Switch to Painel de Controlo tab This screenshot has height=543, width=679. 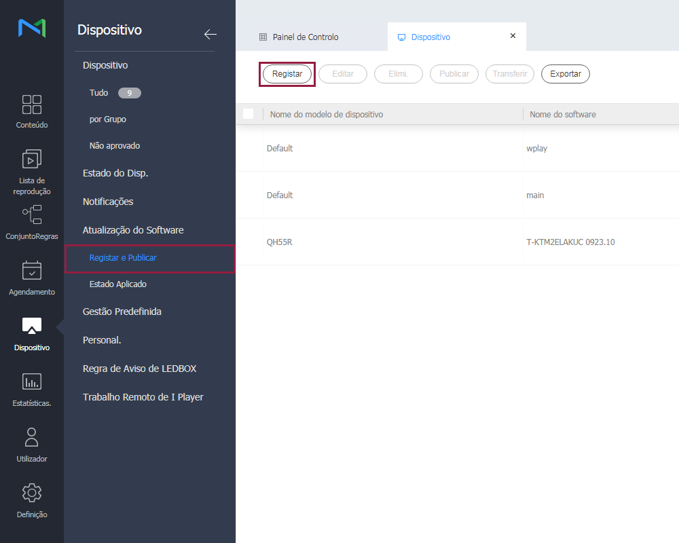[x=305, y=37]
